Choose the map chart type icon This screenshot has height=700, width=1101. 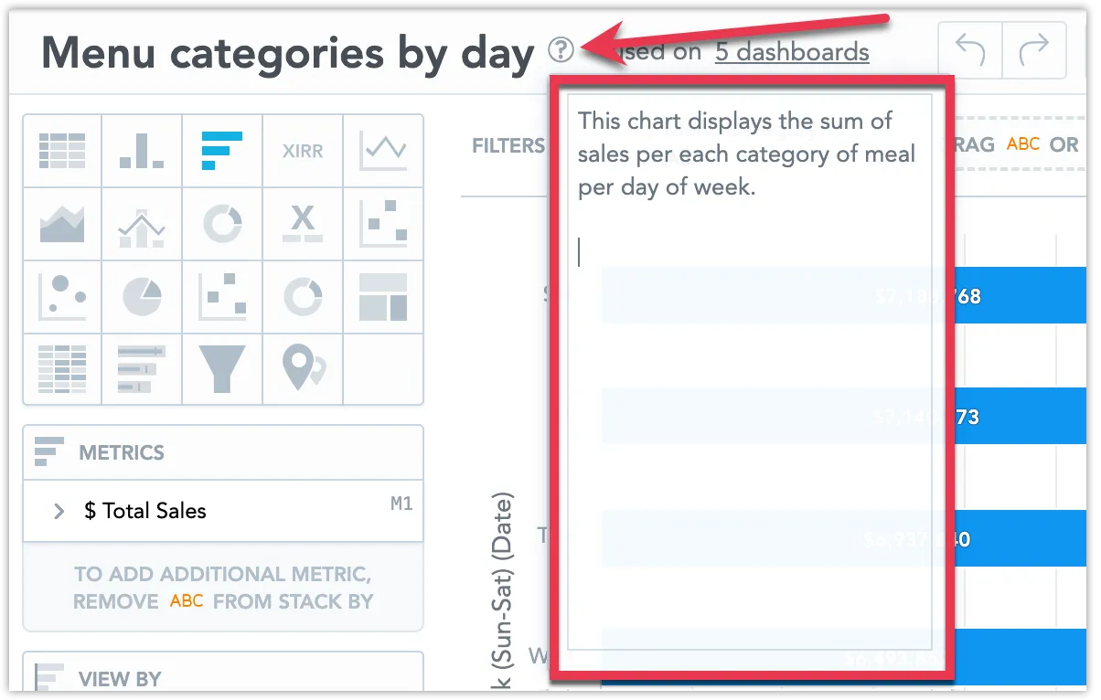(303, 369)
